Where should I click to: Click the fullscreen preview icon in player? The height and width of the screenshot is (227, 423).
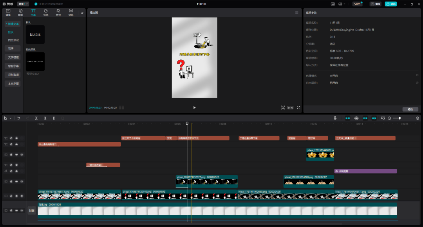[x=298, y=107]
